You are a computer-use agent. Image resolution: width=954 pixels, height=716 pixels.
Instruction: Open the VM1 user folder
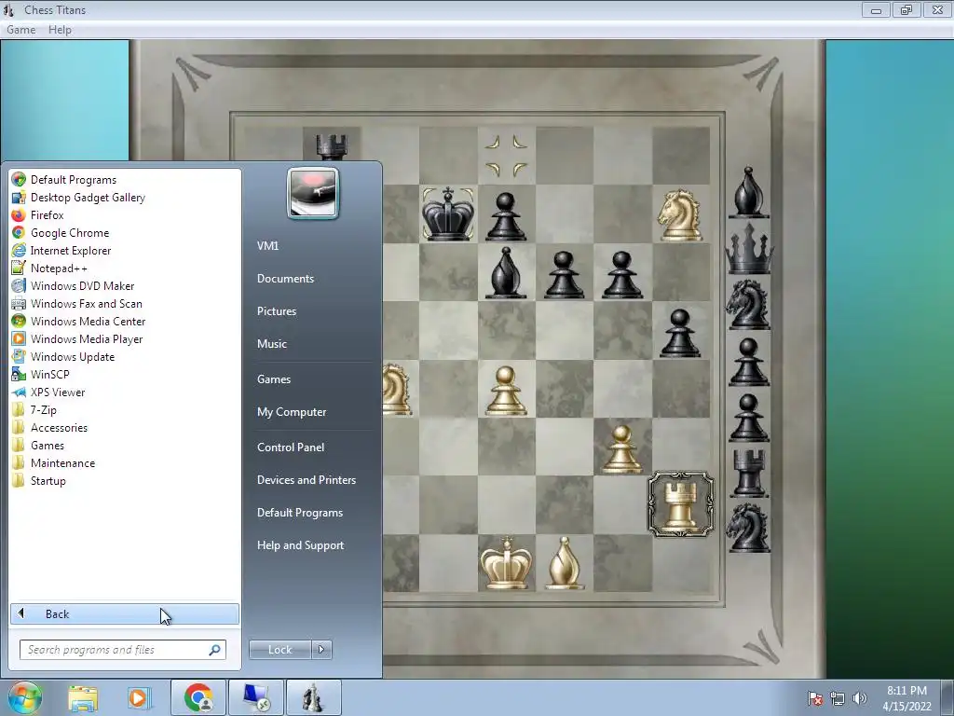267,246
